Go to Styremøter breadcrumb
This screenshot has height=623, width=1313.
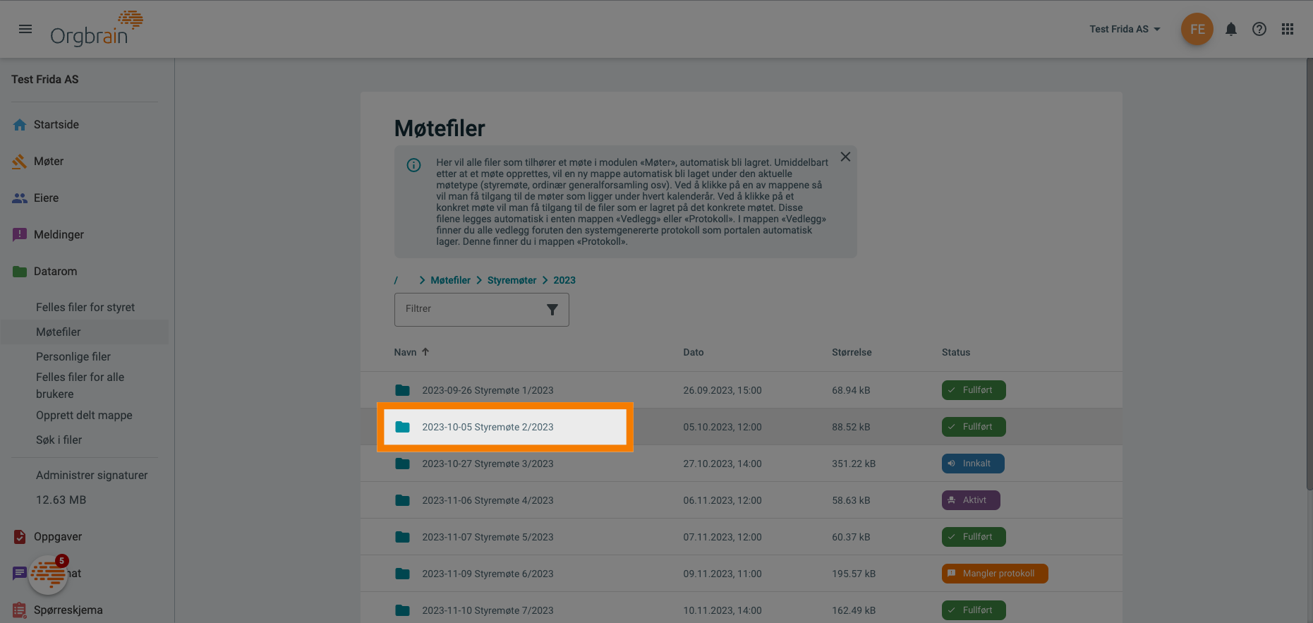click(x=512, y=280)
